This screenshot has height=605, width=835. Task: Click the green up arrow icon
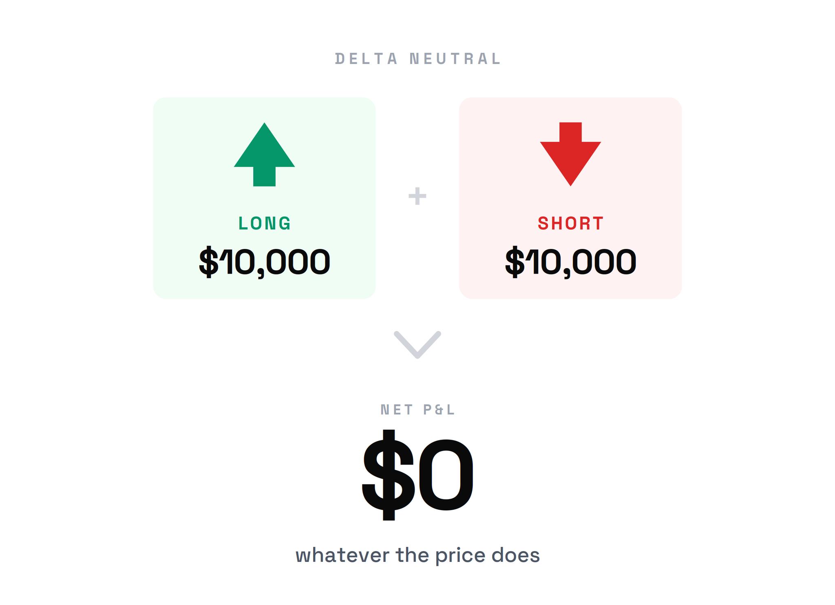pos(264,154)
